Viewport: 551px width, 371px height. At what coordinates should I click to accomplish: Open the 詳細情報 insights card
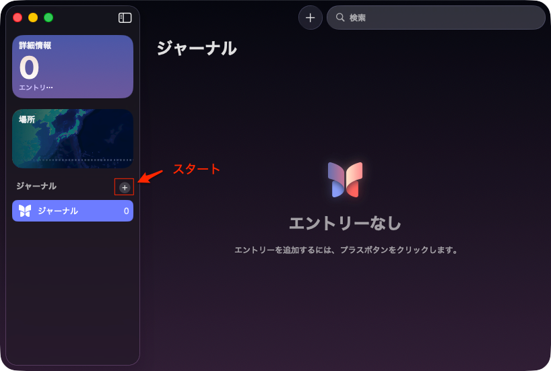tap(73, 67)
